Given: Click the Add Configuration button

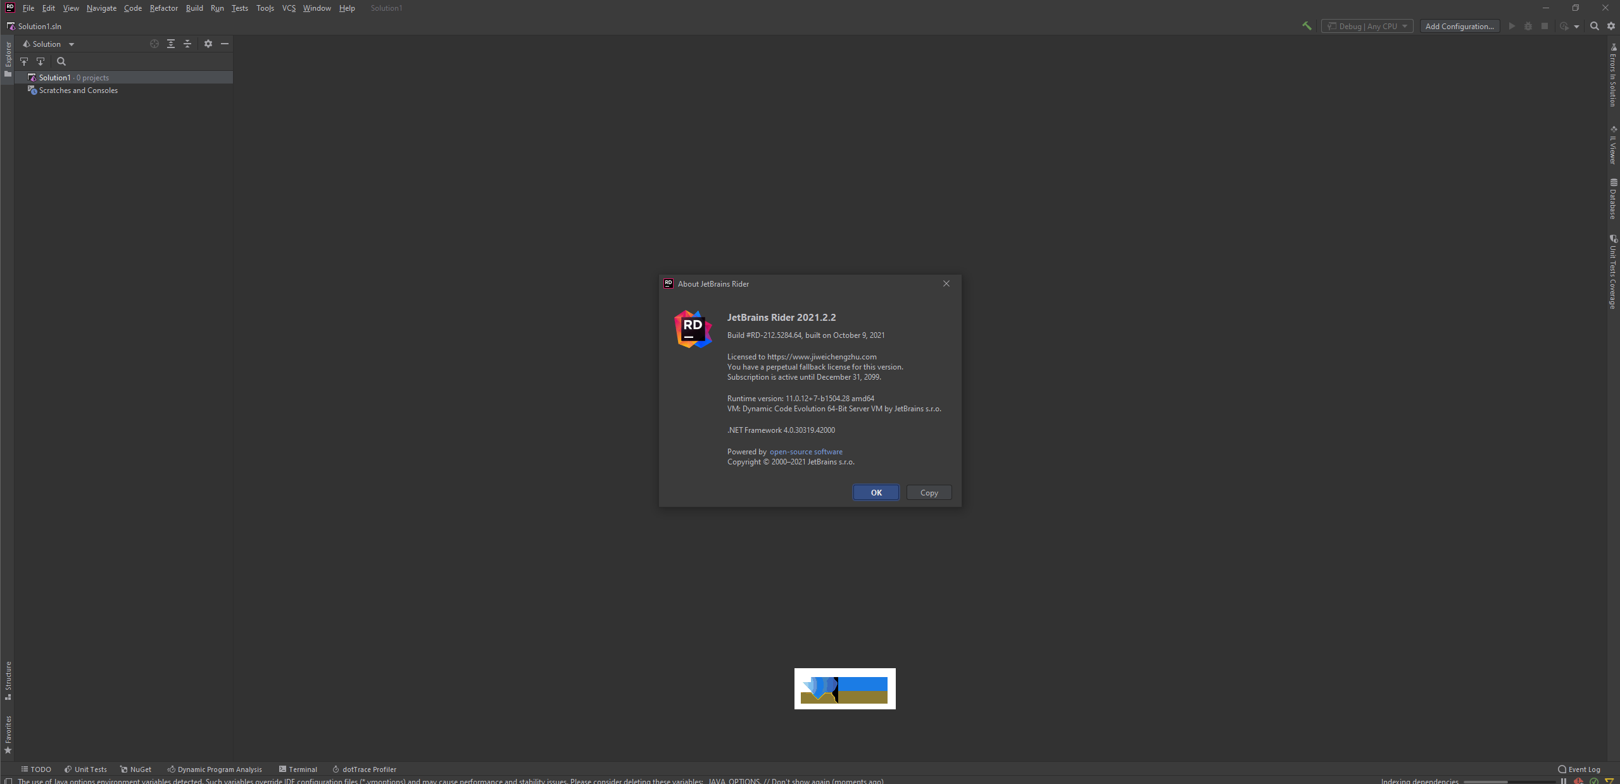Looking at the screenshot, I should click(x=1459, y=26).
